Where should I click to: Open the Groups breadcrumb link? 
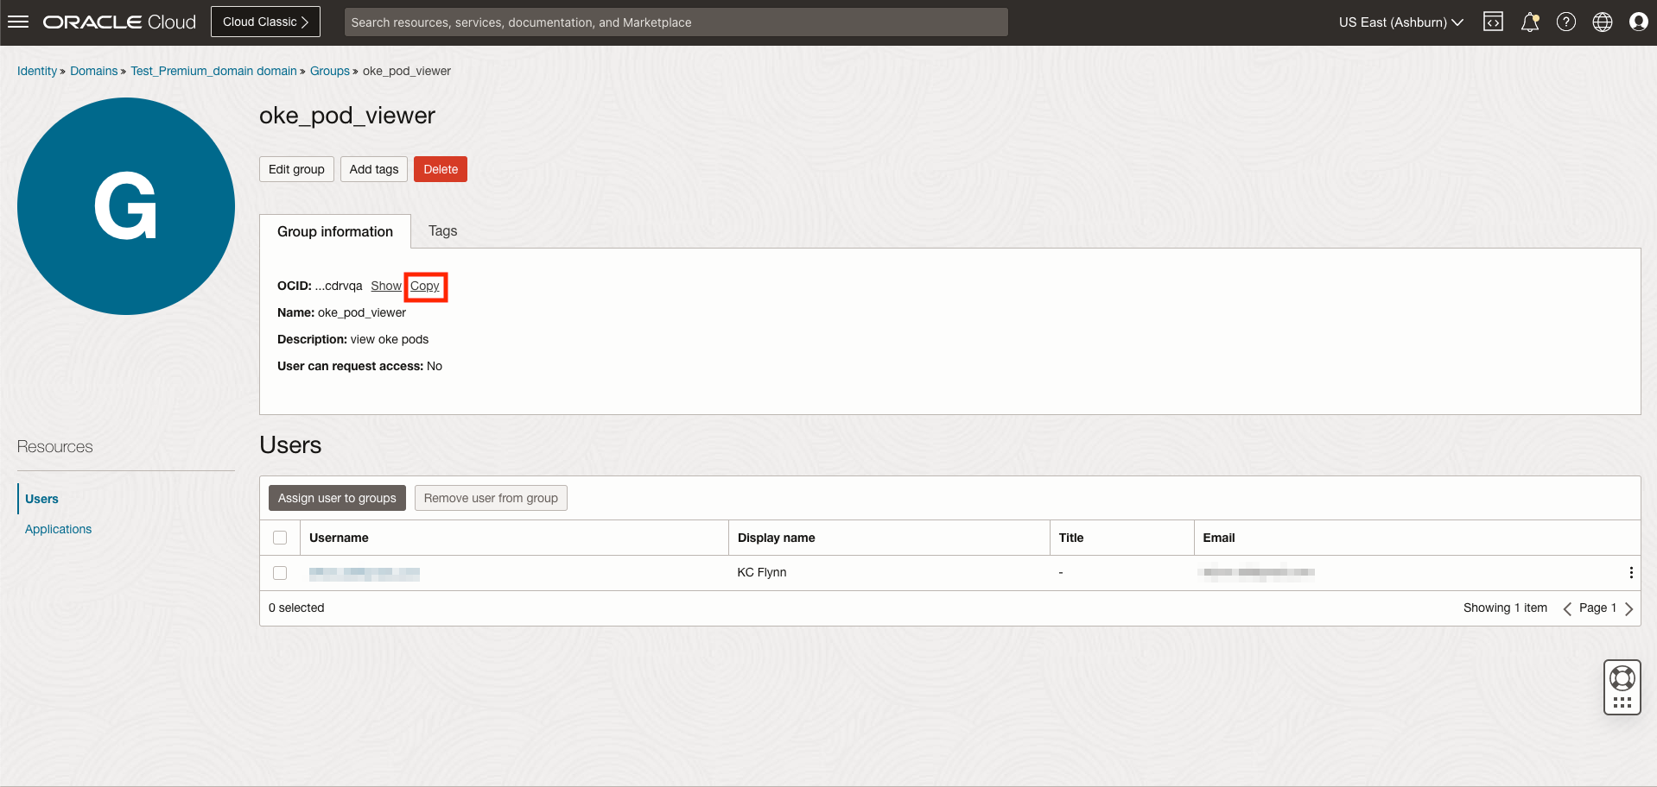(329, 71)
